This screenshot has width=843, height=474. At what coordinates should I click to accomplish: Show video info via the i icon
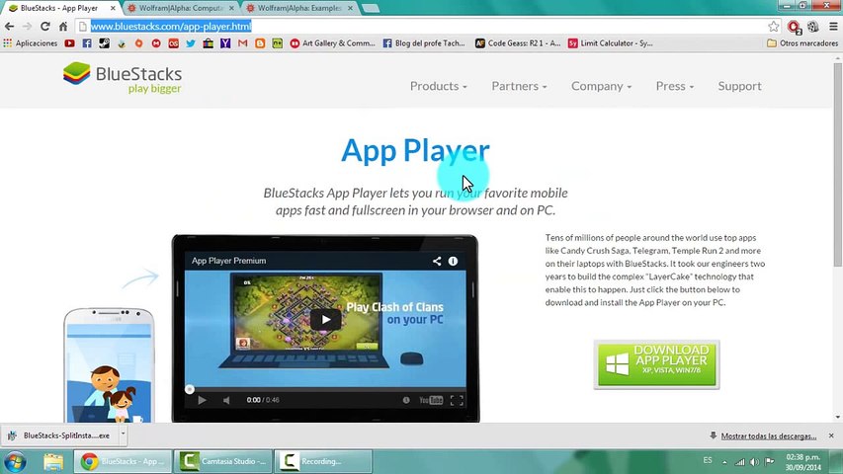pyautogui.click(x=454, y=261)
